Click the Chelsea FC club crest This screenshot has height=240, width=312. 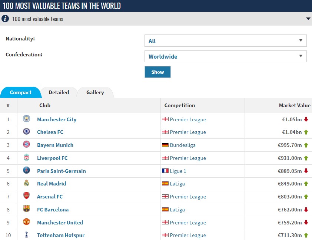(x=26, y=132)
